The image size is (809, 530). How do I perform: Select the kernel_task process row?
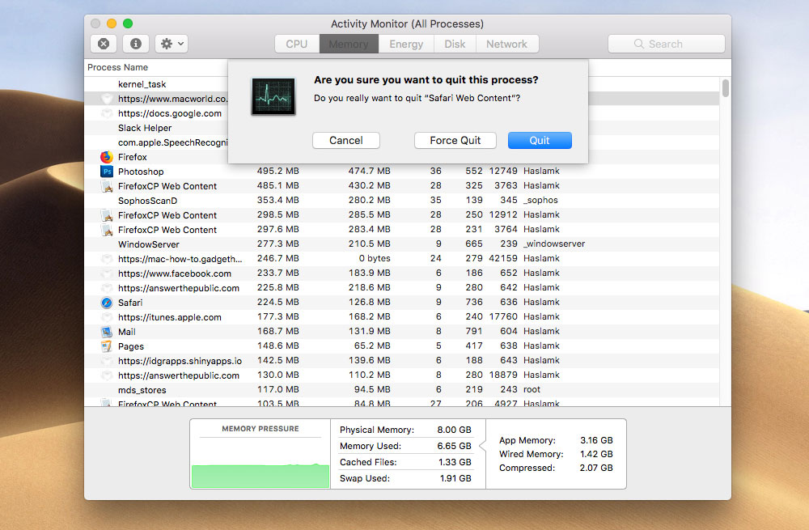[142, 84]
